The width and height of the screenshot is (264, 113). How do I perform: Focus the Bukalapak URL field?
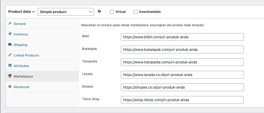click(182, 50)
